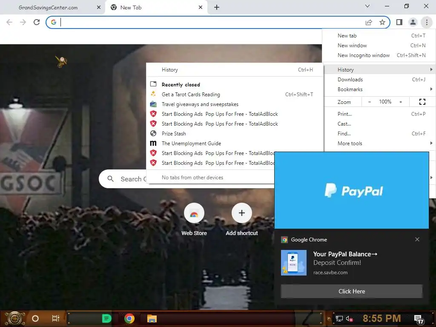The width and height of the screenshot is (436, 327).
Task: Click the tab search chevron icon
Action: pyautogui.click(x=367, y=6)
